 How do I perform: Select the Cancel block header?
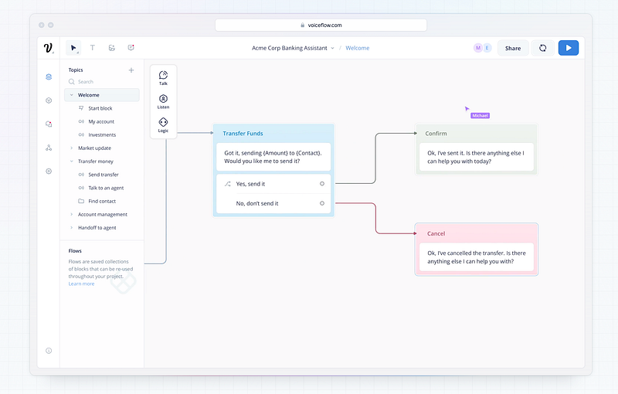(x=477, y=233)
